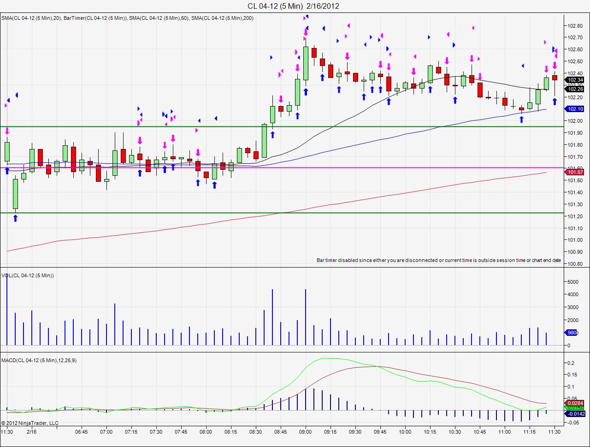Click the 101.30 price axis label

tap(575, 204)
